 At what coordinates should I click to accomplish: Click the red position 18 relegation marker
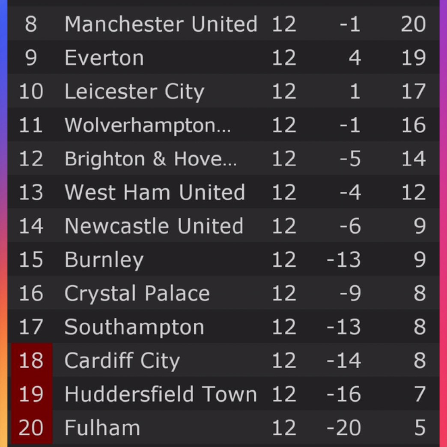pos(31,361)
